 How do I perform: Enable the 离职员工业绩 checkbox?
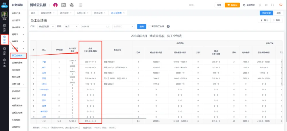[x=150, y=26]
